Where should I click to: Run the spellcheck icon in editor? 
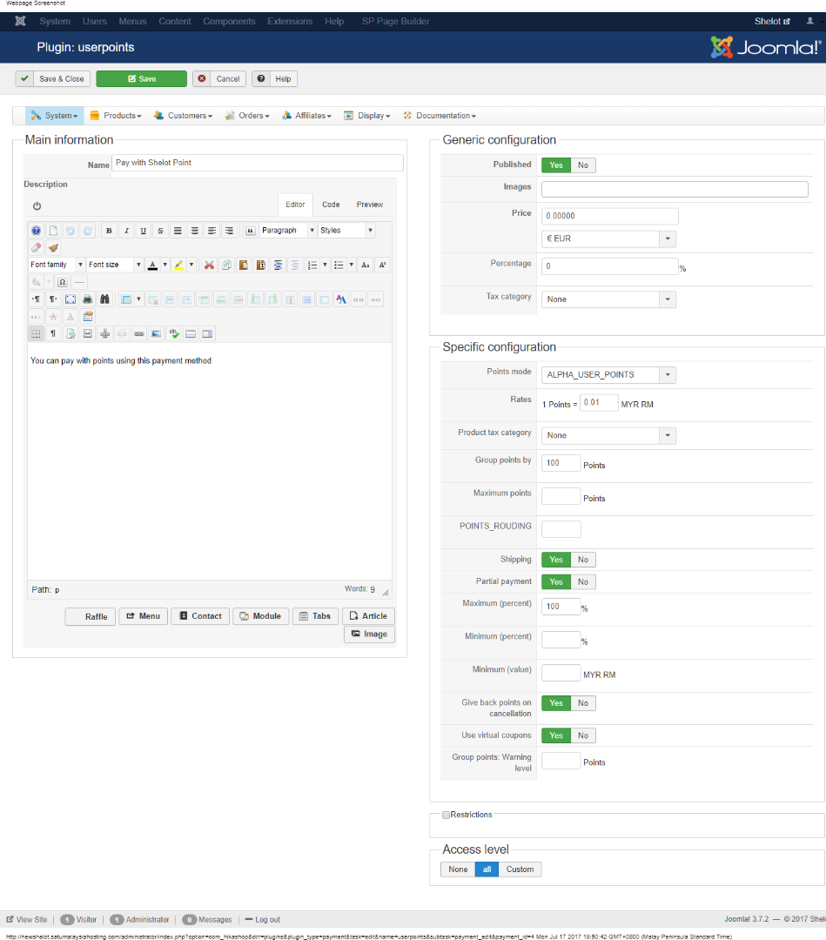pyautogui.click(x=174, y=334)
